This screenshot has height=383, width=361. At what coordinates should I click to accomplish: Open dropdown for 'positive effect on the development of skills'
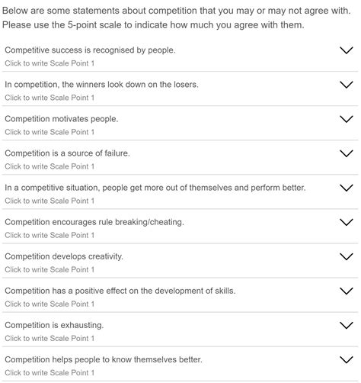tap(347, 291)
